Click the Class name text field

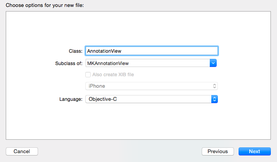click(x=151, y=51)
